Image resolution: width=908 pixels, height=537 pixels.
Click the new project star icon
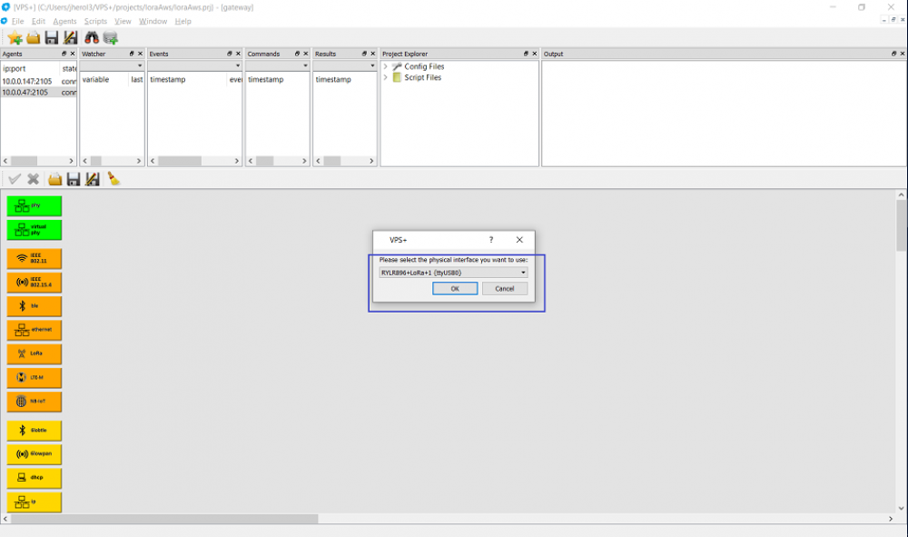(15, 38)
